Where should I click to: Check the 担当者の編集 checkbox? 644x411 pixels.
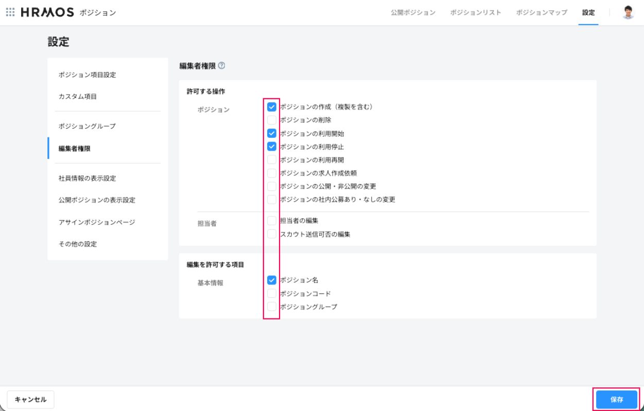pyautogui.click(x=272, y=221)
